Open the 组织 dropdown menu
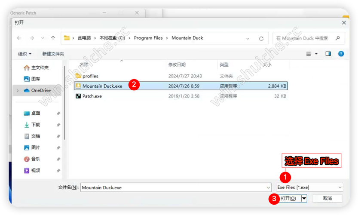 (24, 54)
